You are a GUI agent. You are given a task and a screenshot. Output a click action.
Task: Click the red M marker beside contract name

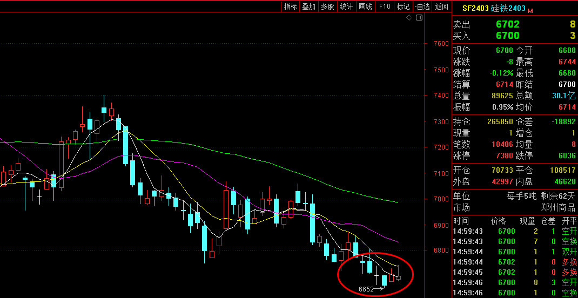pos(530,11)
